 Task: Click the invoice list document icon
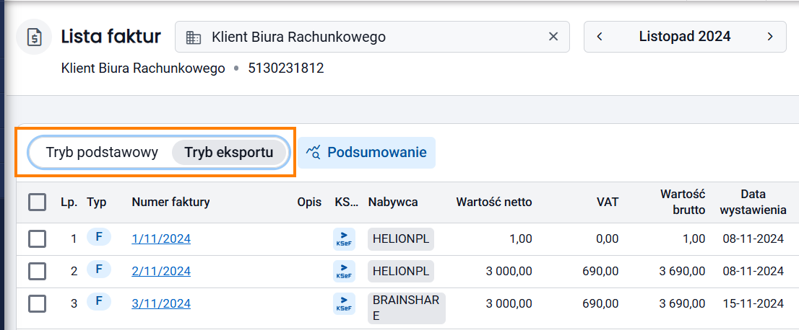pyautogui.click(x=34, y=37)
